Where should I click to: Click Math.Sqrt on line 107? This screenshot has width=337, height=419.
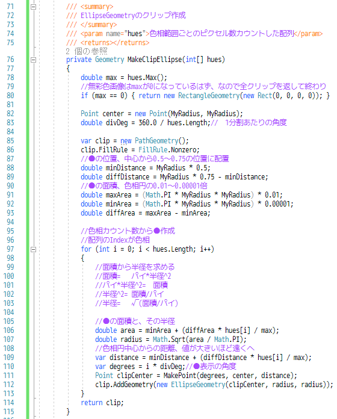coord(168,340)
